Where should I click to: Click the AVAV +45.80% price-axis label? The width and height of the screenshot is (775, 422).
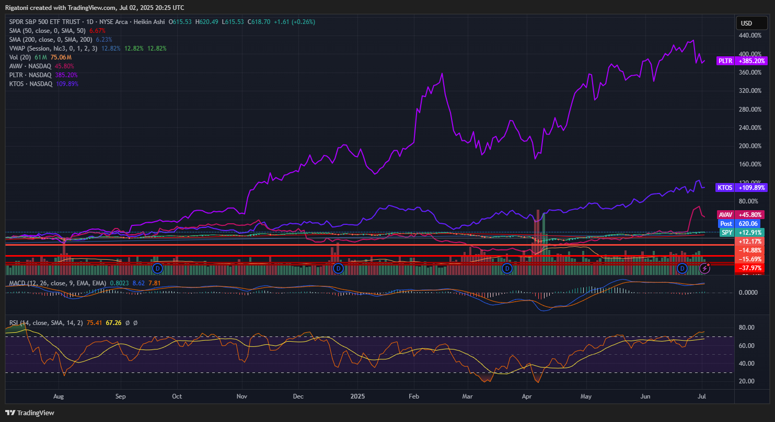742,214
